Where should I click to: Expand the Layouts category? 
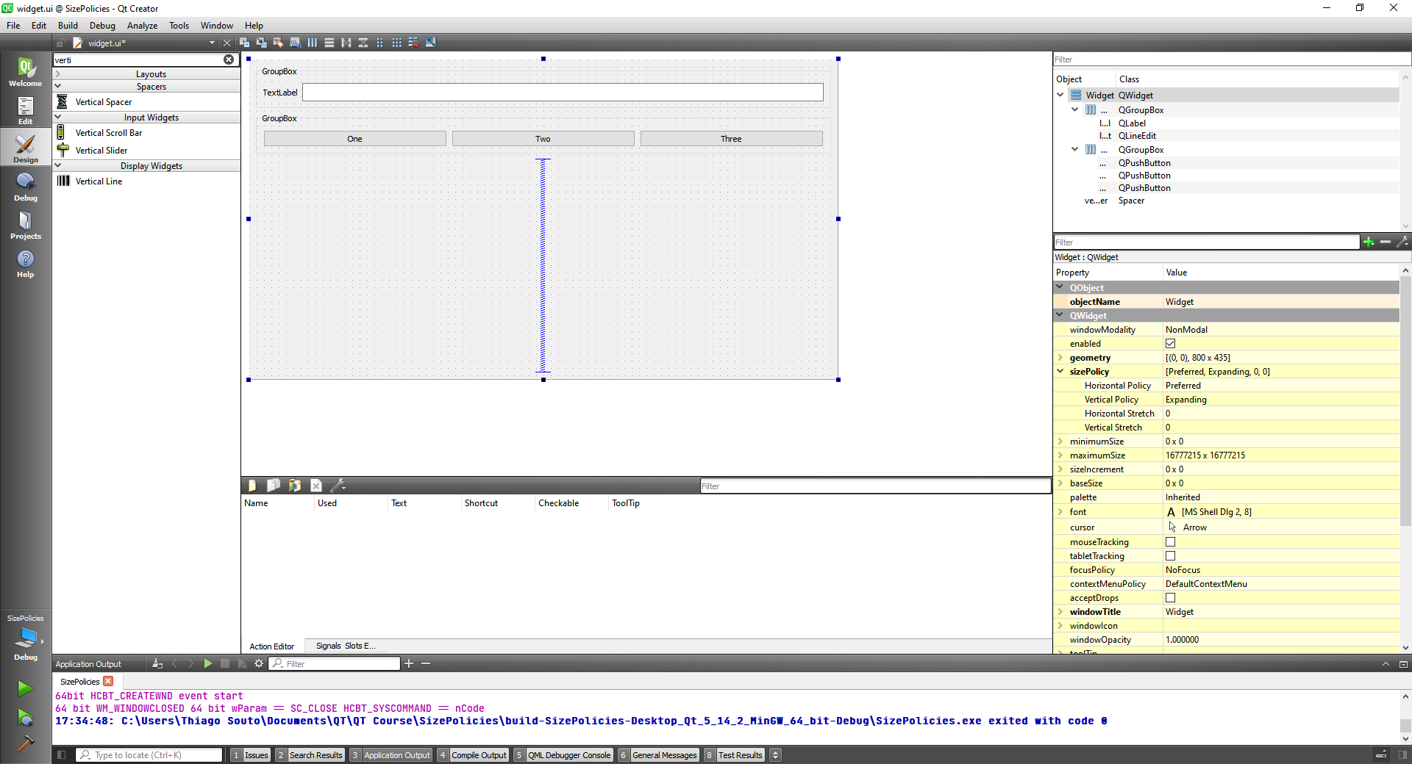[x=57, y=74]
